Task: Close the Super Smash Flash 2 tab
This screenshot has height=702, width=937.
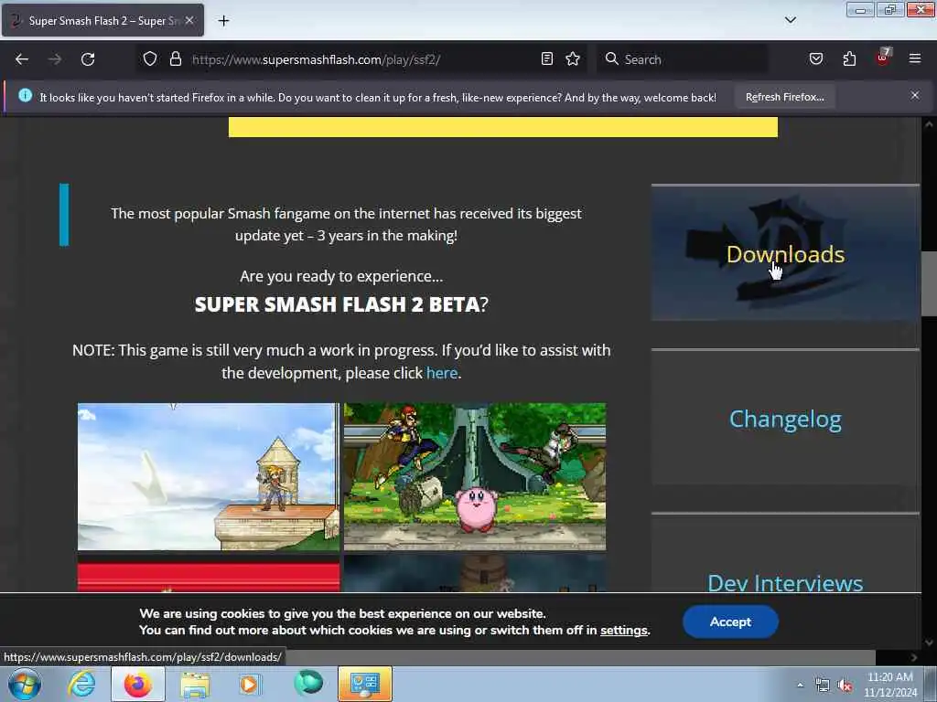Action: click(x=189, y=20)
